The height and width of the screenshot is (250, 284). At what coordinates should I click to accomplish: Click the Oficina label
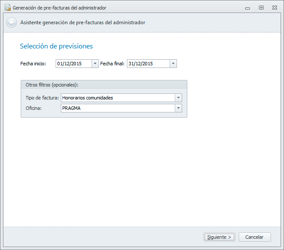(34, 108)
